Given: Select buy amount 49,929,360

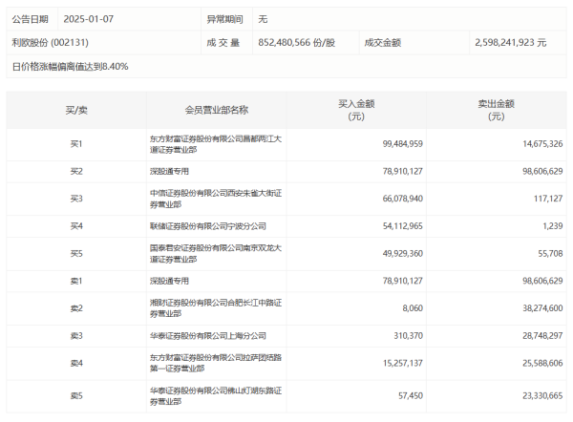Looking at the screenshot, I should (403, 254).
